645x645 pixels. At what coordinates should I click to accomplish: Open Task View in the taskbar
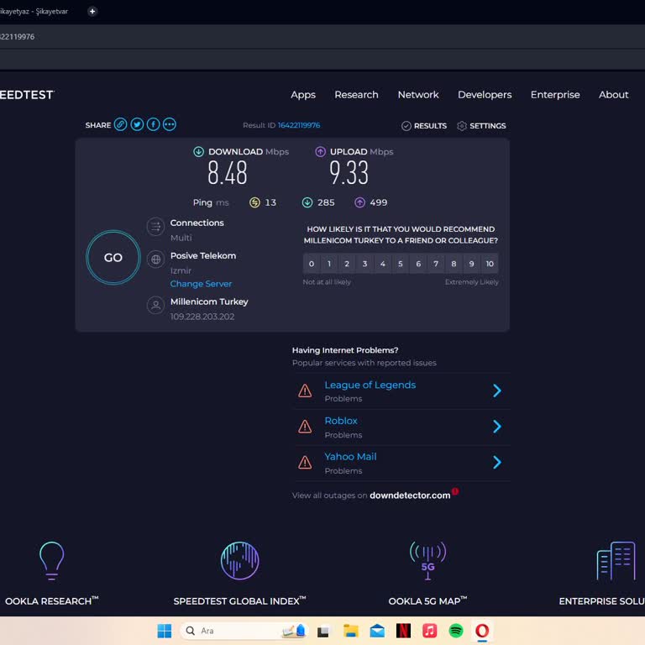pos(322,631)
